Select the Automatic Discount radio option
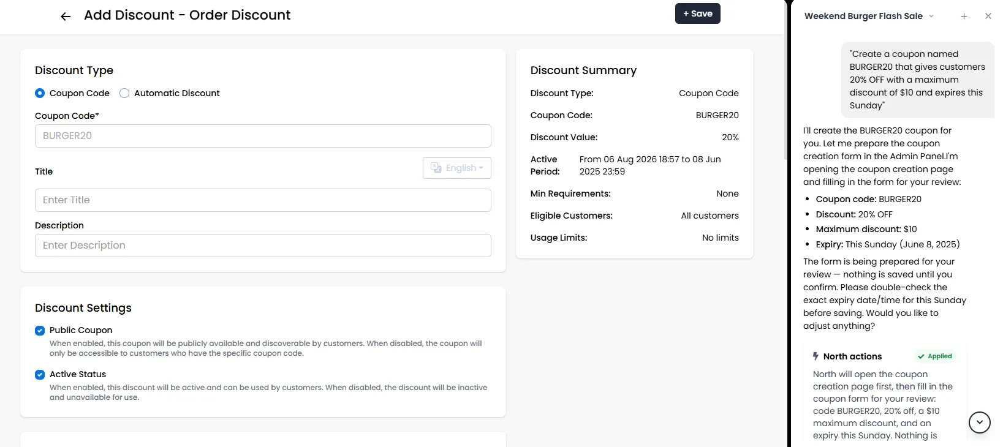 124,93
